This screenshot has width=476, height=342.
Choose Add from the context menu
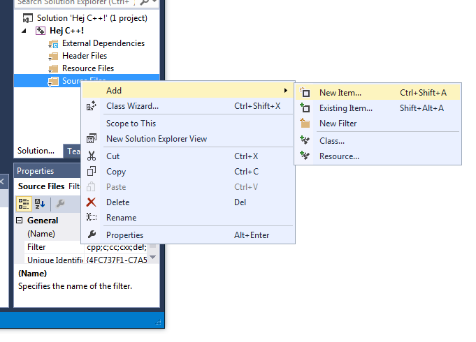[188, 90]
